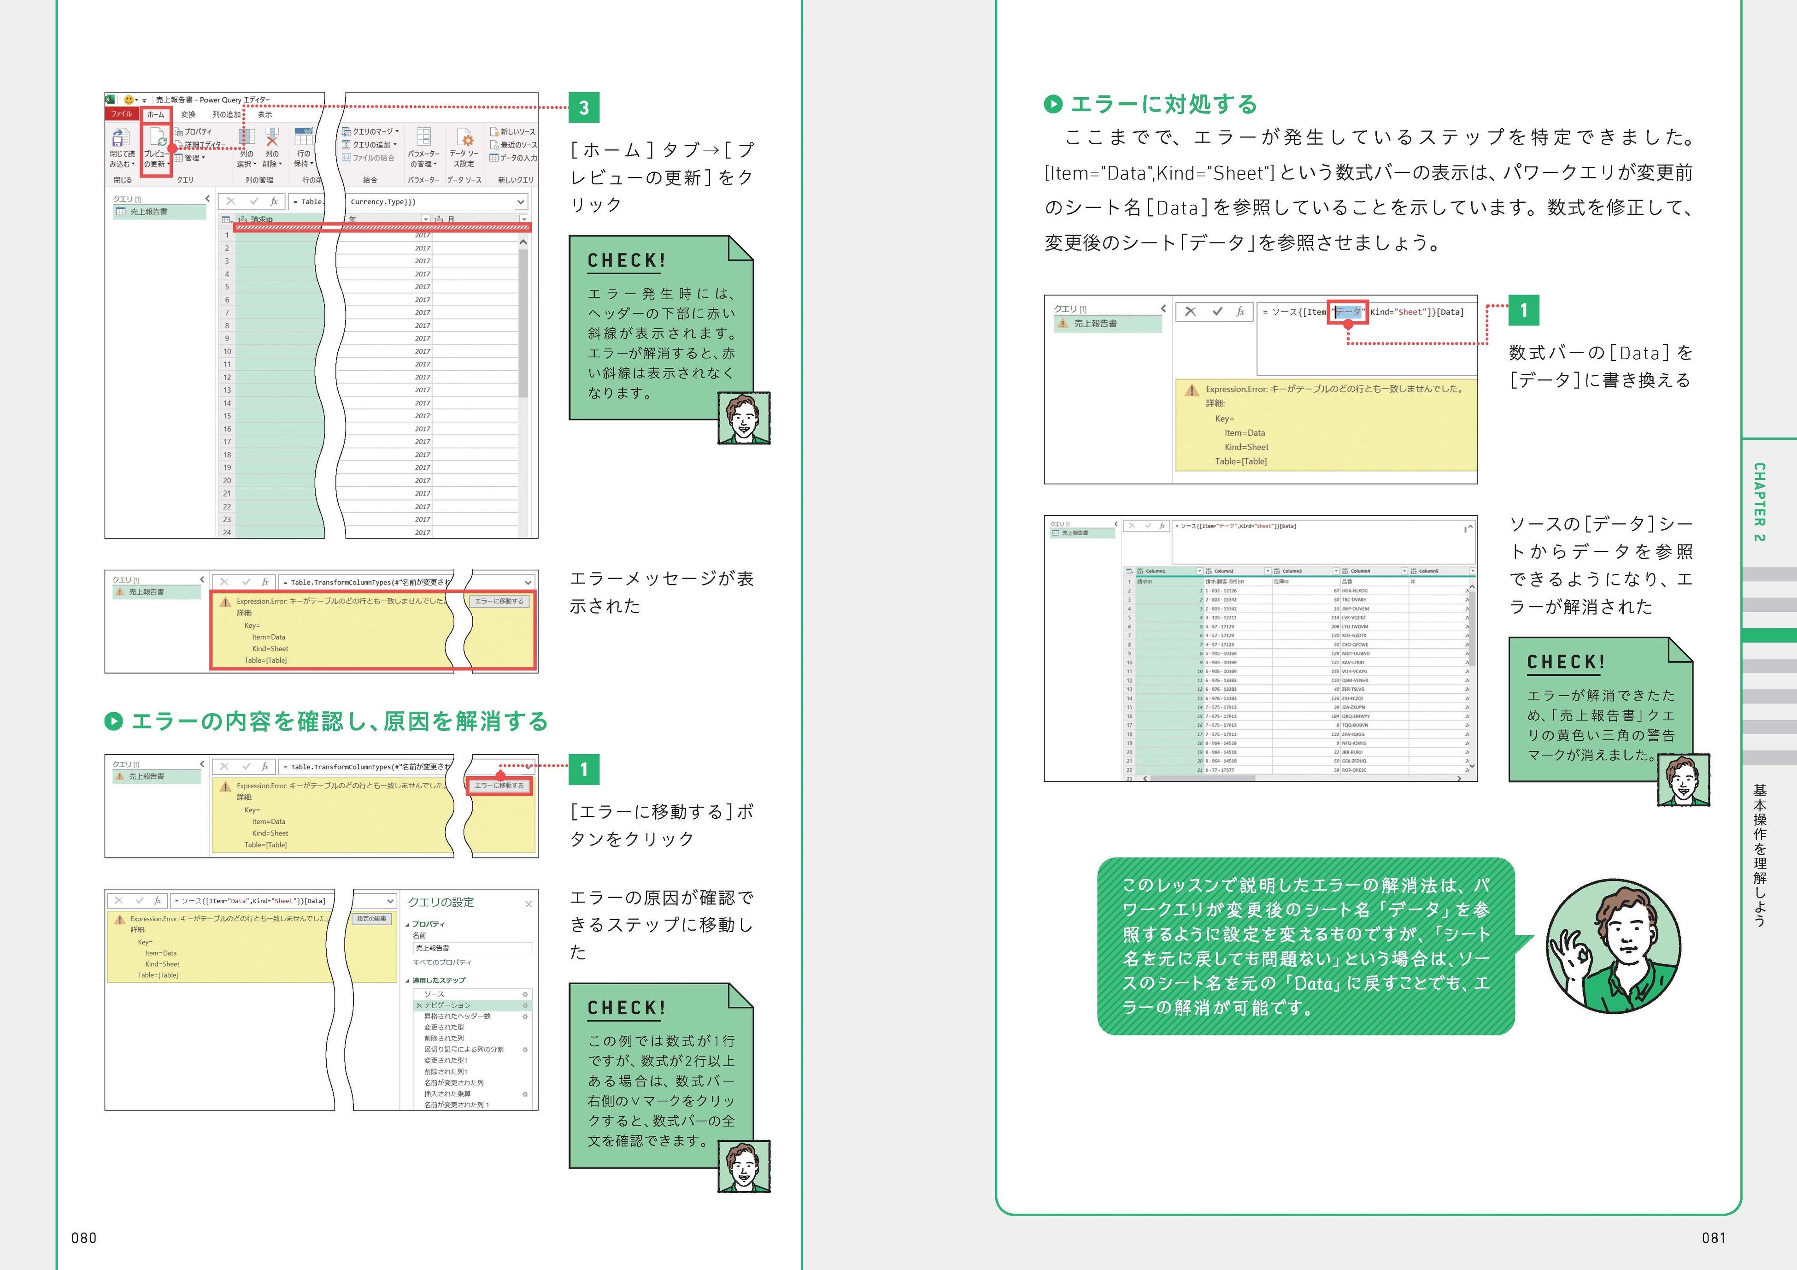Open the 詳細エディター (advanced editor) icon
This screenshot has height=1270, width=1797.
point(179,144)
